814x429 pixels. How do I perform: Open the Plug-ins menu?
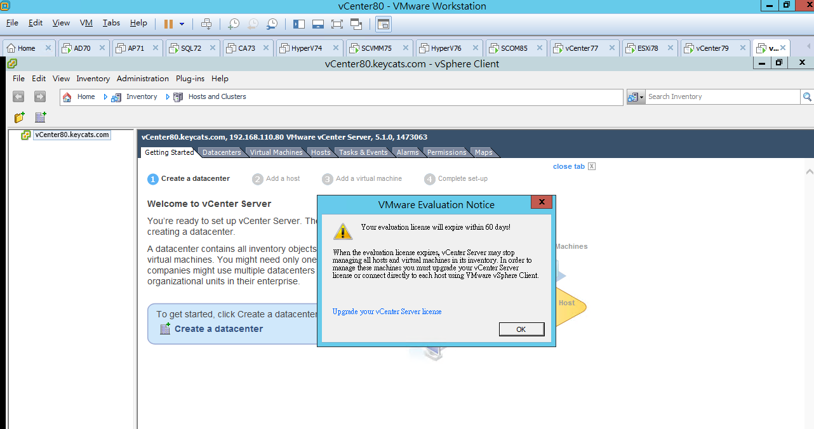190,79
